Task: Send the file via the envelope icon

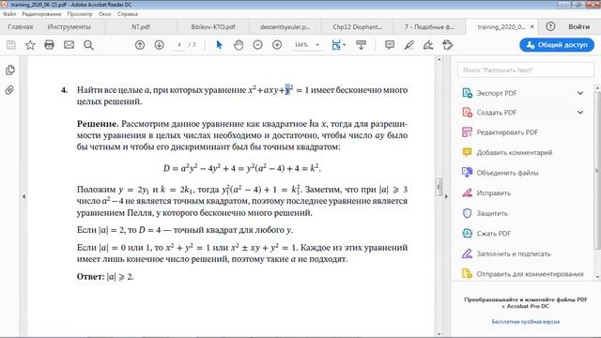Action: point(69,45)
